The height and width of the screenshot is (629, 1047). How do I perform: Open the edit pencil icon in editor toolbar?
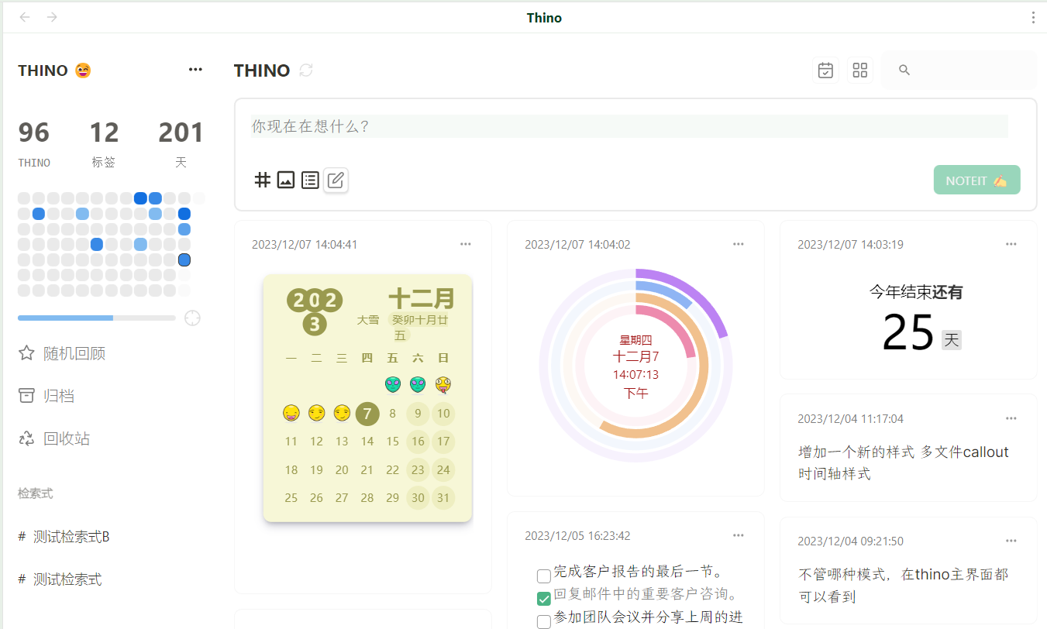click(336, 180)
